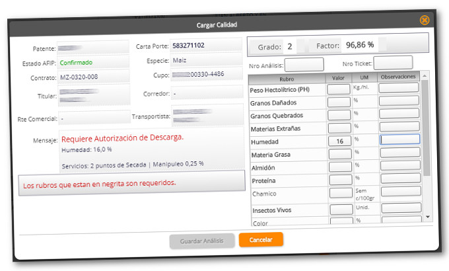Click the Observaciones column header
The width and height of the screenshot is (449, 271).
[399, 77]
